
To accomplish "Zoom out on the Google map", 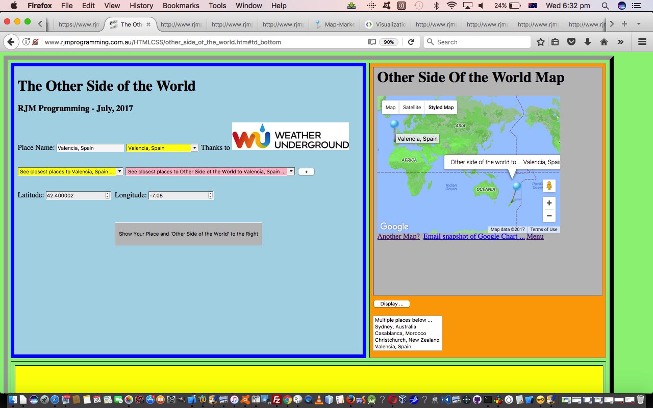I will tap(549, 216).
